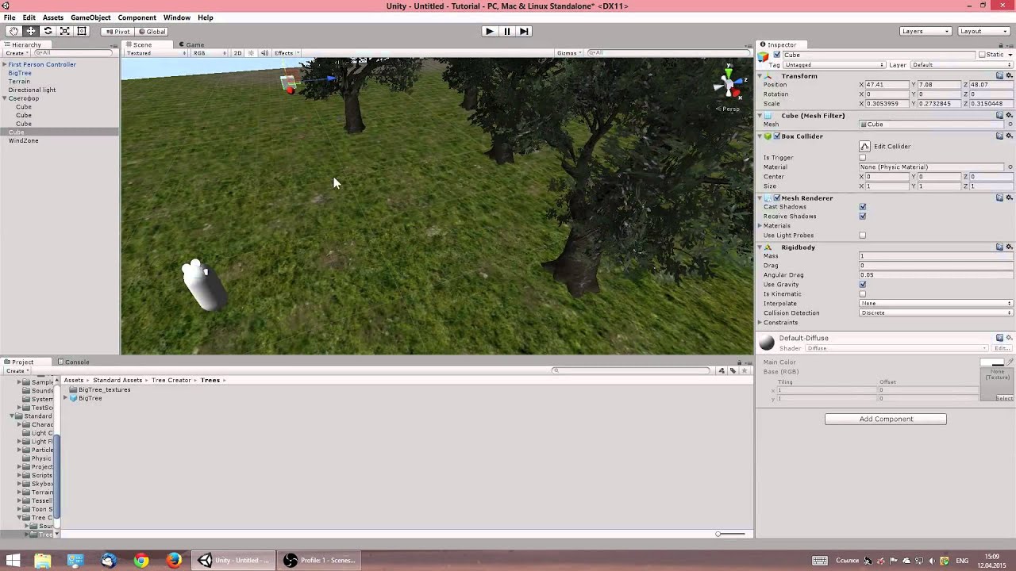1016x571 pixels.
Task: Toggle Pivot handle position button
Action: tap(117, 32)
